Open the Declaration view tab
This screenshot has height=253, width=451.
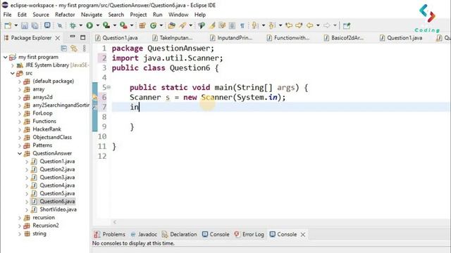click(x=180, y=234)
